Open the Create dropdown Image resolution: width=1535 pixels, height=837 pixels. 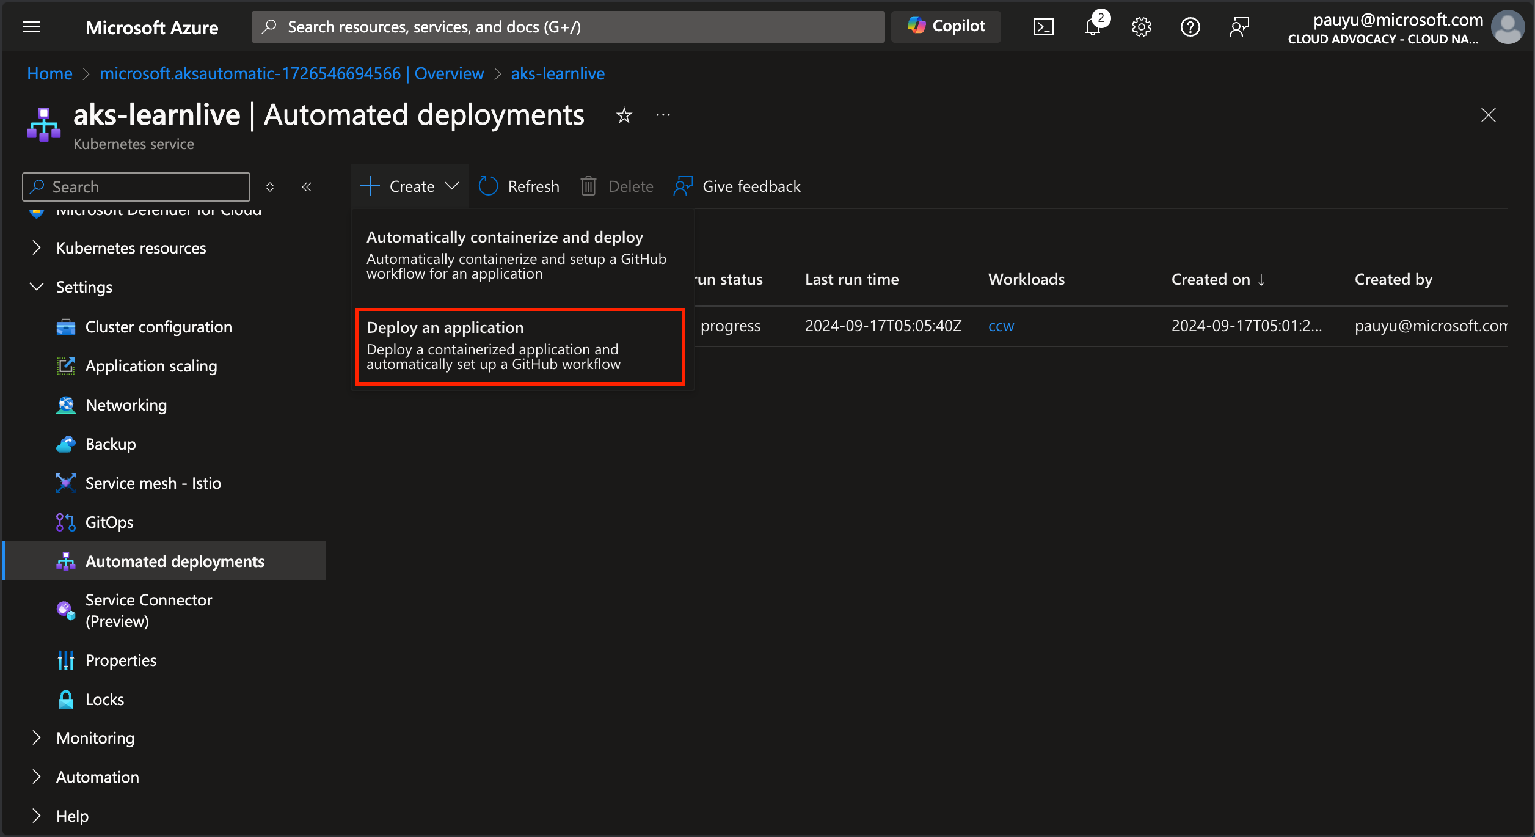click(x=410, y=186)
